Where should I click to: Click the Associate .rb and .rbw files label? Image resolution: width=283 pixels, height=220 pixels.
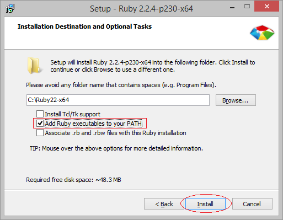point(116,133)
